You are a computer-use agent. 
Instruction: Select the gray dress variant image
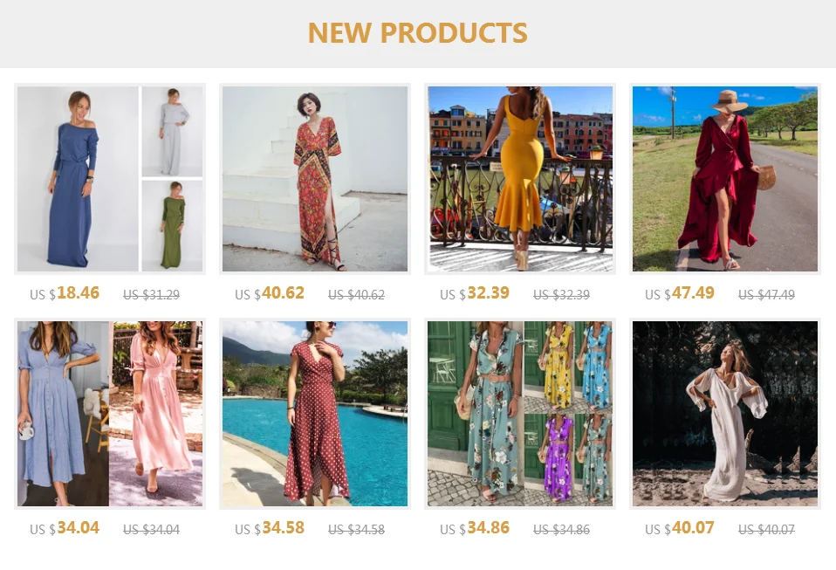click(x=172, y=131)
